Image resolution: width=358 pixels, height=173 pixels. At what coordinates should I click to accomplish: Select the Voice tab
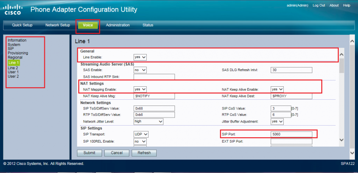tap(88, 25)
